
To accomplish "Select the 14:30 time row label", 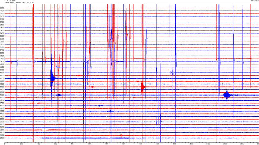I will (2, 90).
